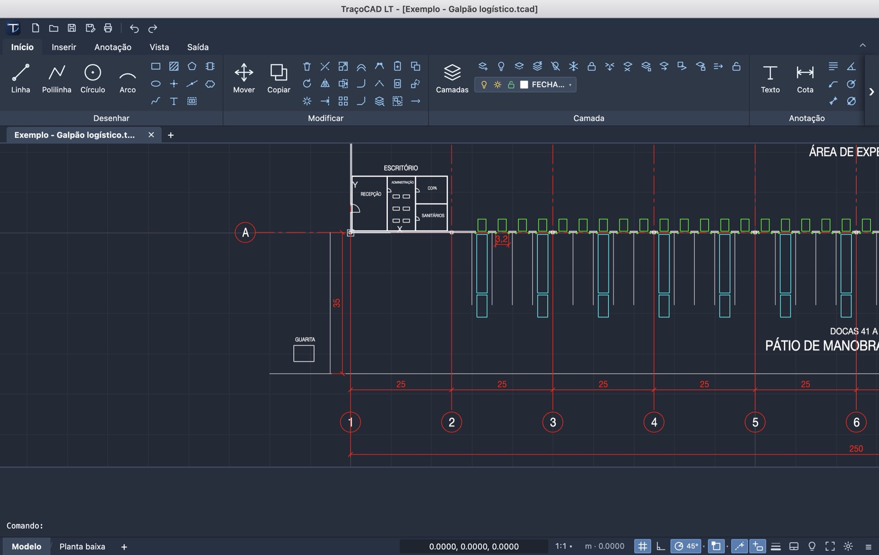This screenshot has height=555, width=879.
Task: Click the erase (trash) modify icon
Action: [307, 66]
